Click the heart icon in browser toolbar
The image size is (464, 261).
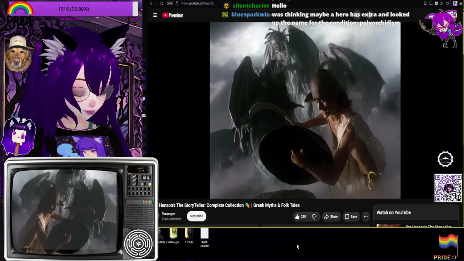point(447,4)
